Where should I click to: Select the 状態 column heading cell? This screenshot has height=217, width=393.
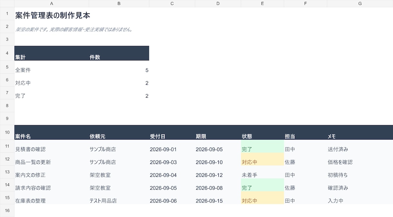[x=262, y=132]
